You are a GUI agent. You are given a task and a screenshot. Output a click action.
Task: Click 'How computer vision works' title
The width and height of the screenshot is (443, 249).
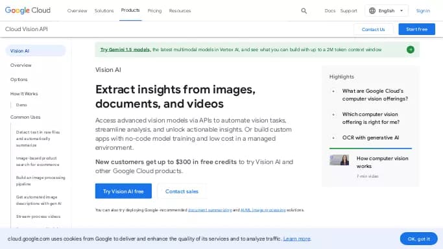pos(382,162)
